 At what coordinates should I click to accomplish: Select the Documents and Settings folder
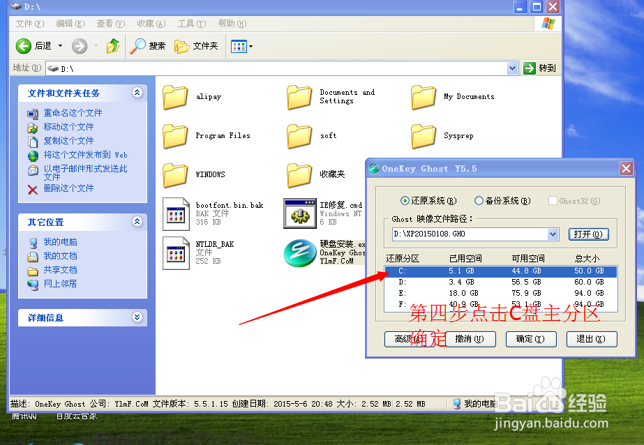(x=299, y=97)
